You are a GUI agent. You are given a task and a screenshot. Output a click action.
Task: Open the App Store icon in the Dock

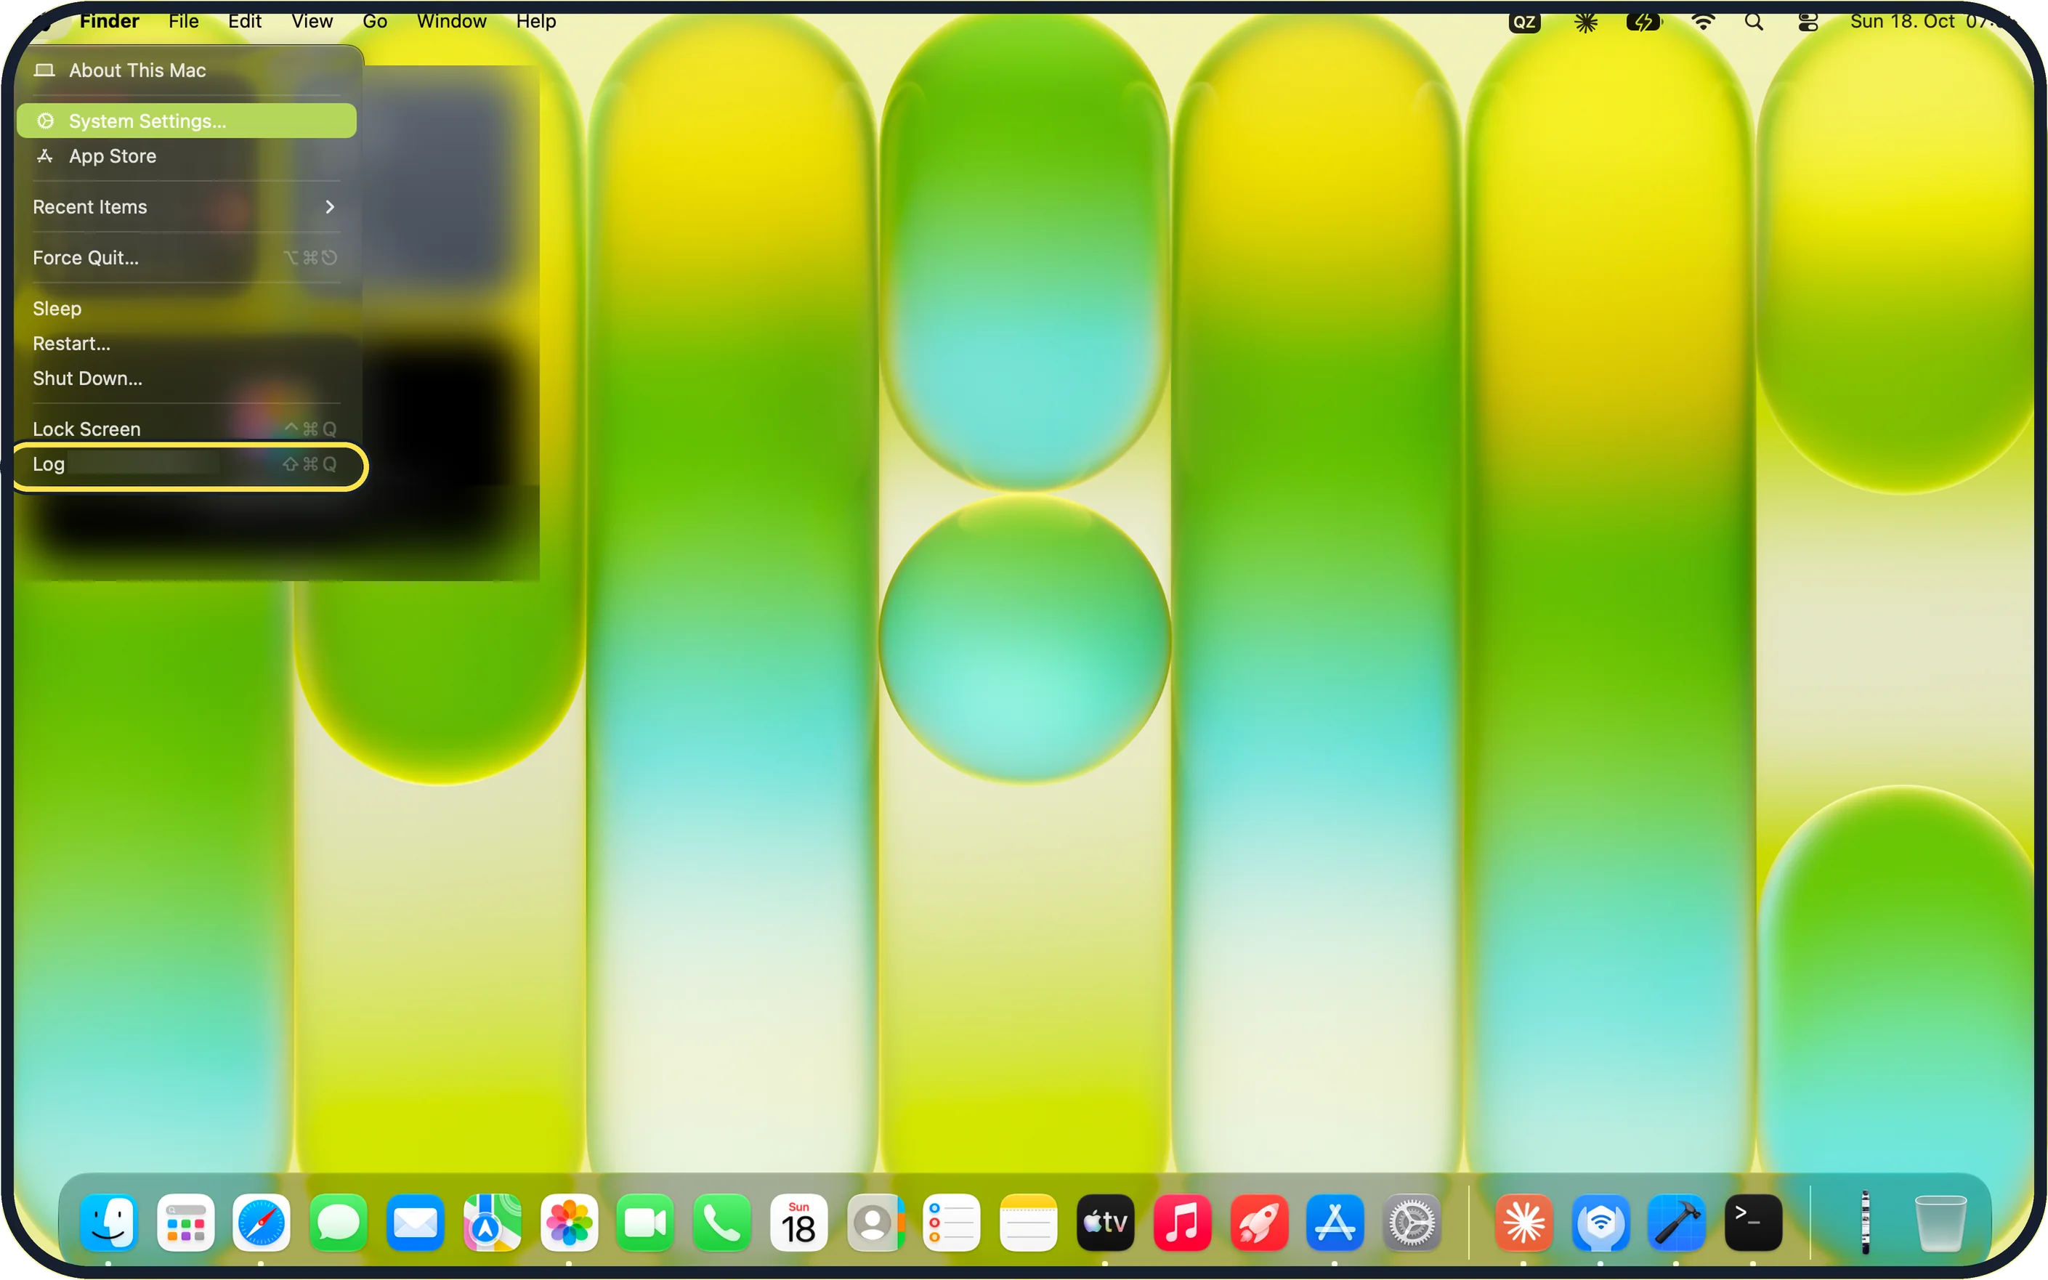click(x=1335, y=1223)
